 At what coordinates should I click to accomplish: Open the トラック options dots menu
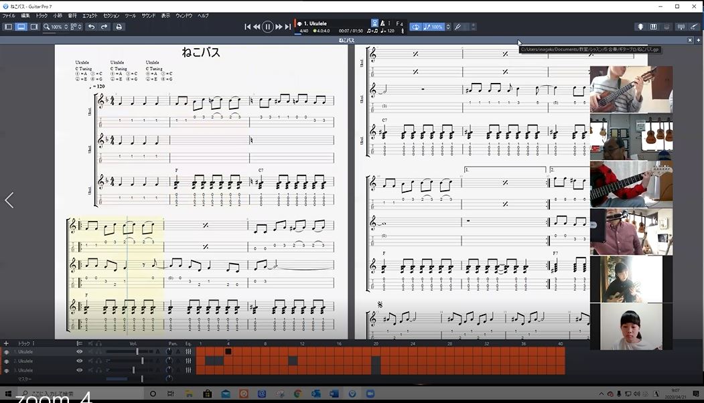pyautogui.click(x=33, y=343)
